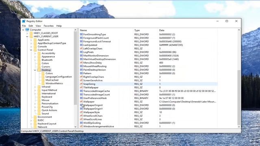The image size is (260, 146).
Task: Click the MouseWheelRouting DWORD icon
Action: 81,66
